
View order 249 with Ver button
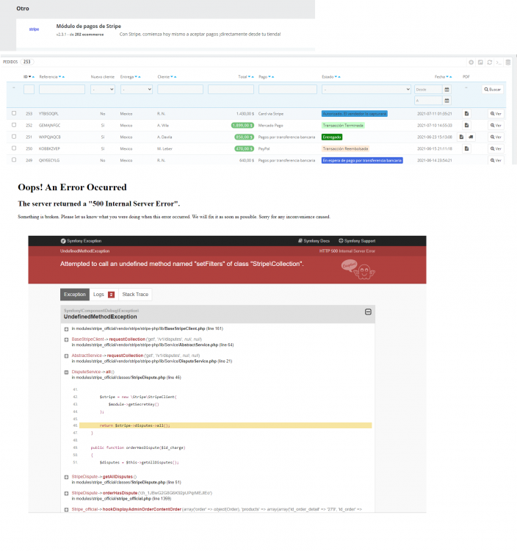[496, 160]
